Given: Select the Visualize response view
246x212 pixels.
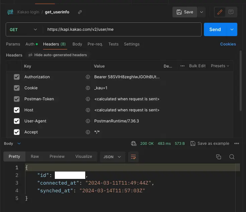Looking at the screenshot, I should [84, 156].
